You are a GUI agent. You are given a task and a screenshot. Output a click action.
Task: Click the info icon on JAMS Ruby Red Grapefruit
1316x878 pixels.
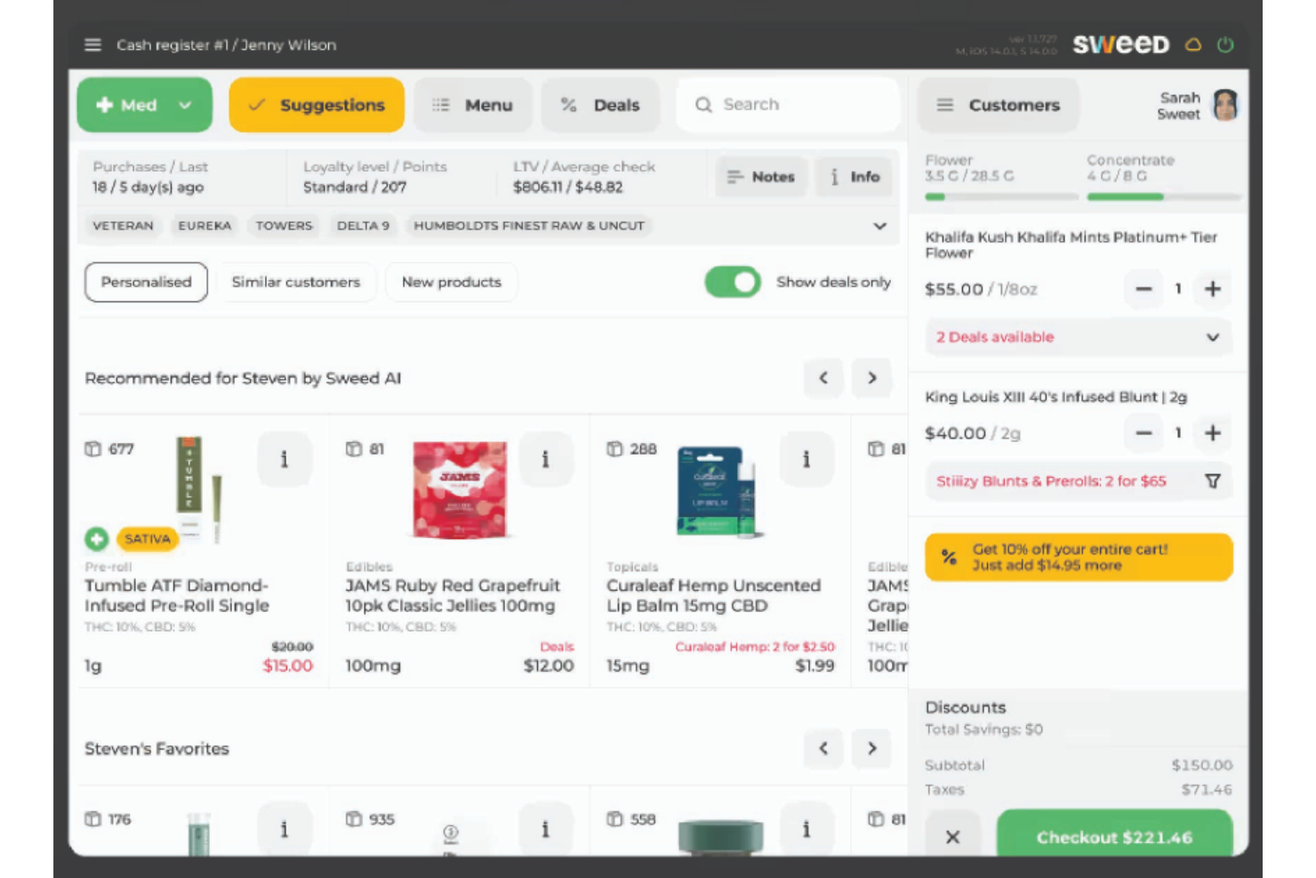click(545, 459)
